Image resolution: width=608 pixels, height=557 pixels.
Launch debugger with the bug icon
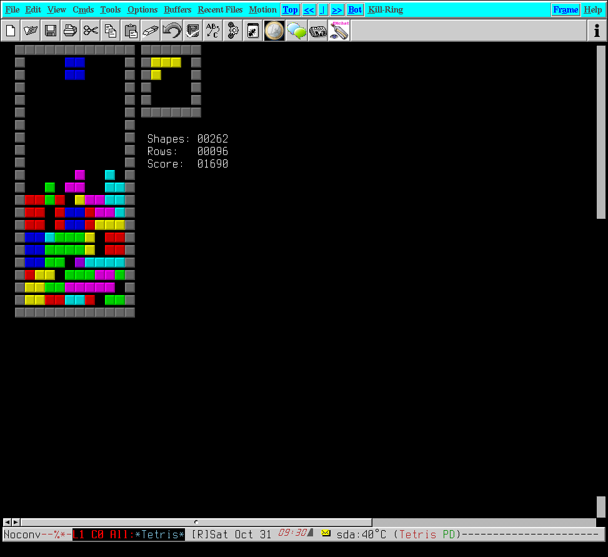[x=253, y=31]
